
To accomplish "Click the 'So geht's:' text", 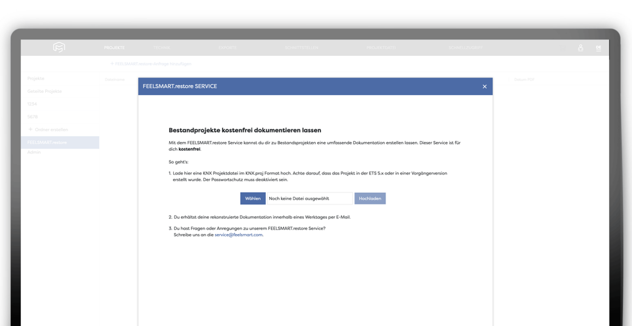I will 179,162.
